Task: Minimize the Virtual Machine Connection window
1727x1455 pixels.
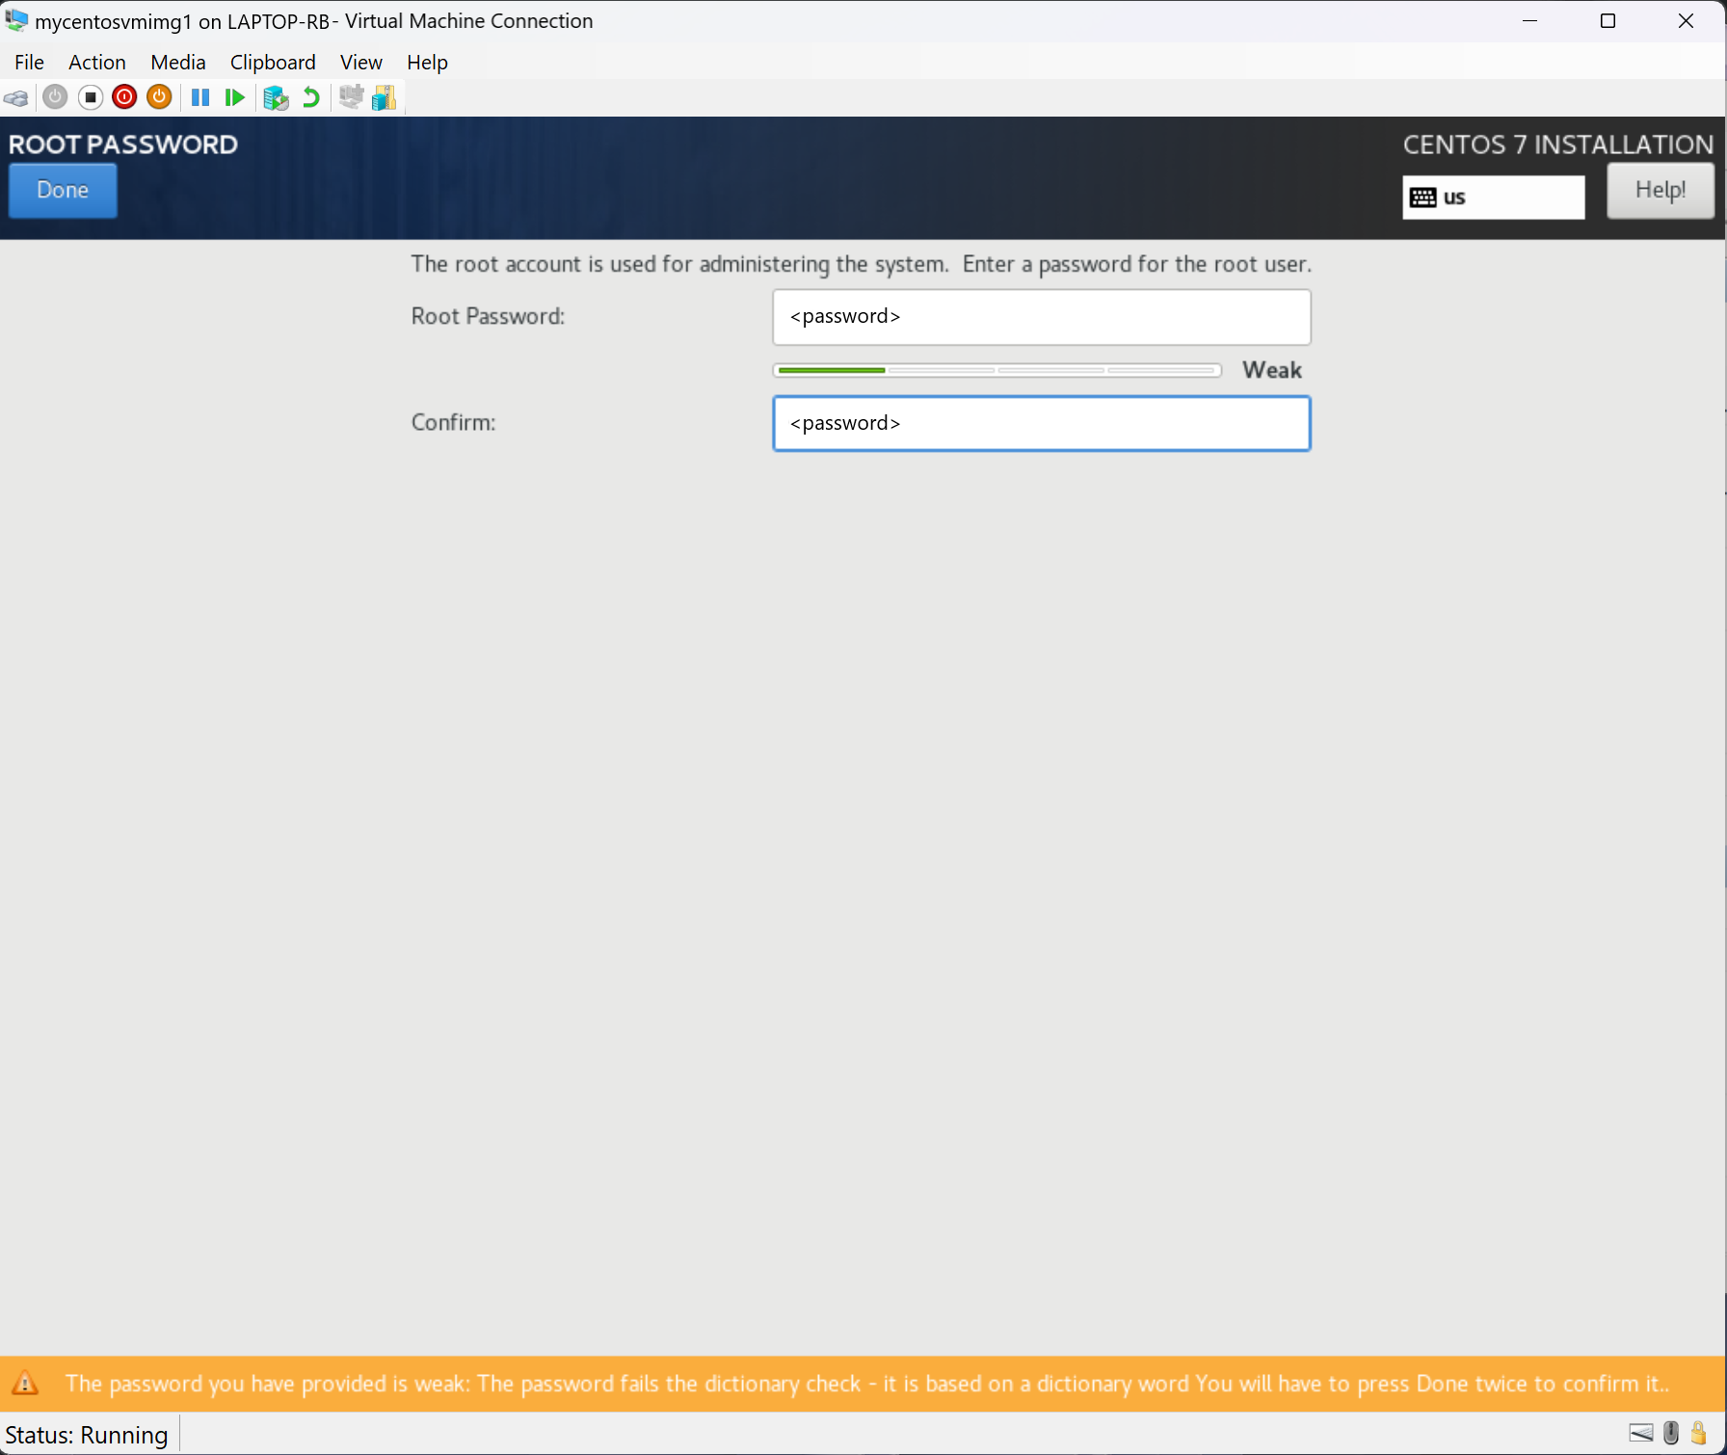Action: (1529, 21)
